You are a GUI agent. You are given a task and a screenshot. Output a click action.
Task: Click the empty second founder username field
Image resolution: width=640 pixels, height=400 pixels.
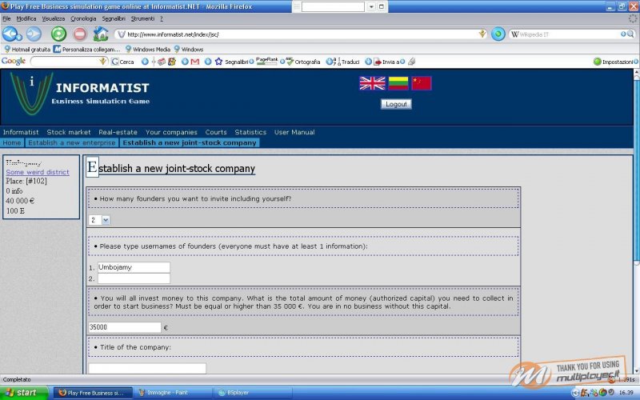tap(134, 278)
